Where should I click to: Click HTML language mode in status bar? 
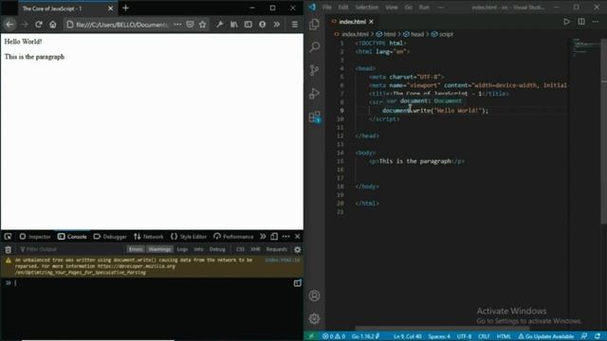(504, 336)
